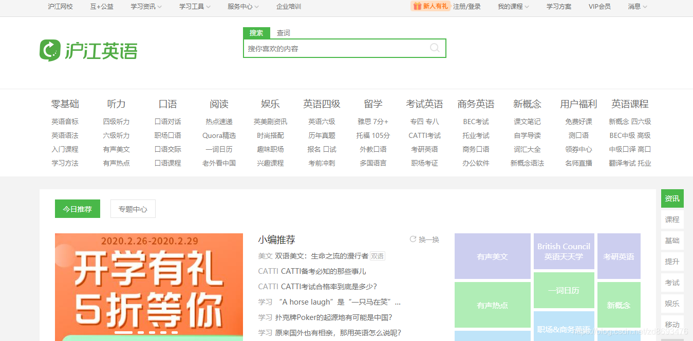This screenshot has width=693, height=341.
Task: Select 基础 in right side navigation
Action: 672,240
